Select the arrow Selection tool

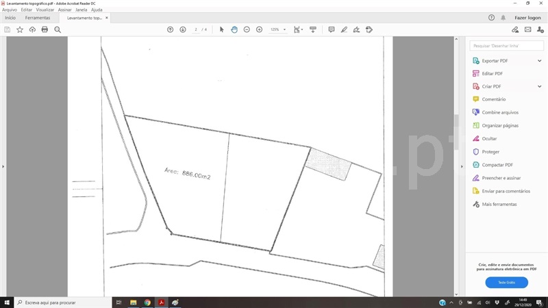pos(221,29)
